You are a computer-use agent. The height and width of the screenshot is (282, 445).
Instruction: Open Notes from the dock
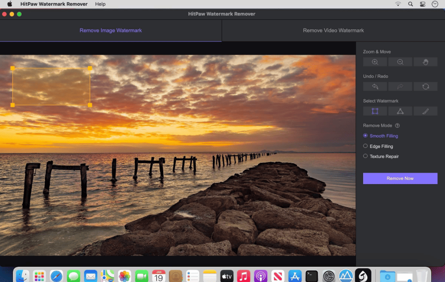pyautogui.click(x=210, y=276)
